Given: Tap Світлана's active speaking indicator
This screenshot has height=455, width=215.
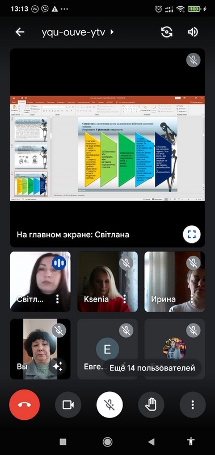Looking at the screenshot, I should (x=59, y=263).
